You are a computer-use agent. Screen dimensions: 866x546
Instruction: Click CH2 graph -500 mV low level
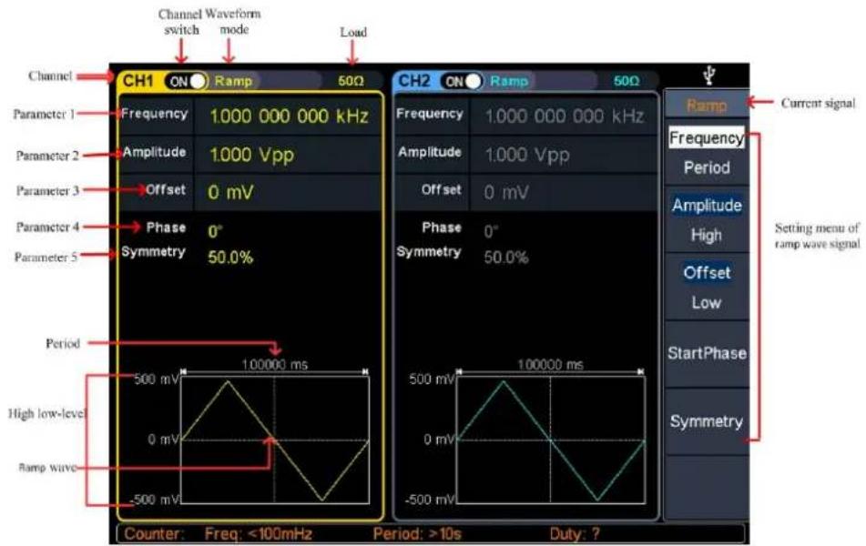(430, 499)
